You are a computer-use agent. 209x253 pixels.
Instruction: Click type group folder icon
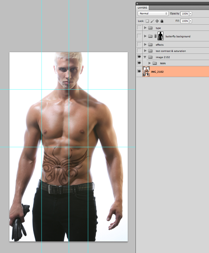click(150, 28)
